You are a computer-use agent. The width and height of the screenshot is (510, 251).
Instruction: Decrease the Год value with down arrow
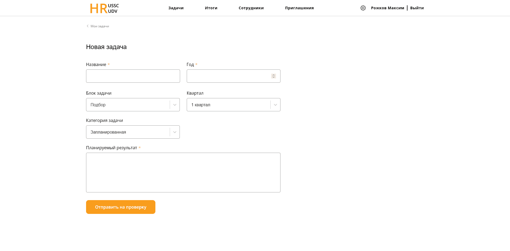(x=274, y=77)
